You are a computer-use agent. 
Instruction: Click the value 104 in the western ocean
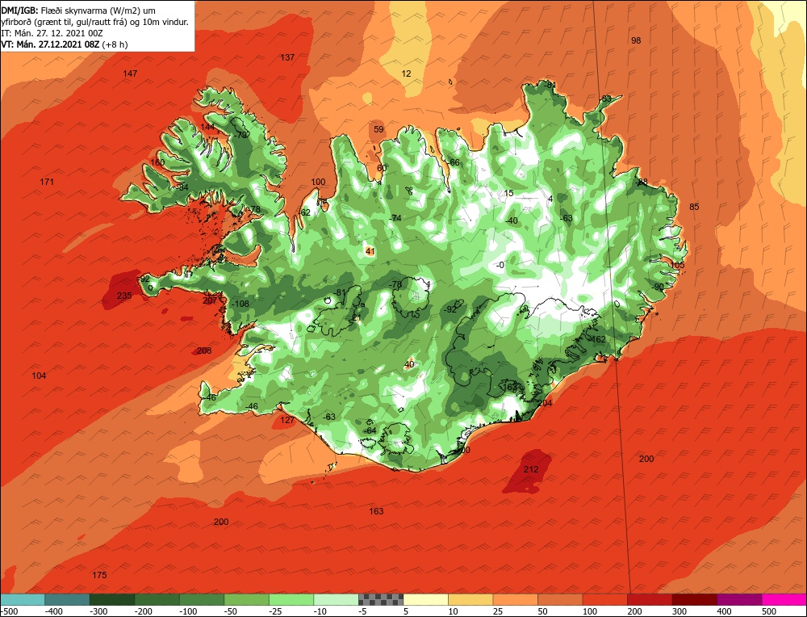pos(39,376)
